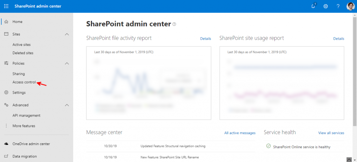
Task: Click SharePoint Online service is healthy text
Action: 302,147
